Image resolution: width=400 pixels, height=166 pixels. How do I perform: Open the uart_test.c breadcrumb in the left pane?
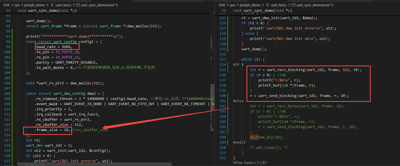[x=64, y=5]
